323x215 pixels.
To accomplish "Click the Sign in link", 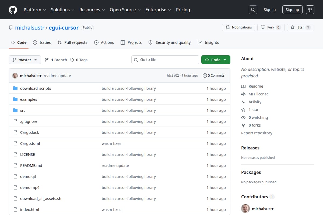I will tap(270, 10).
